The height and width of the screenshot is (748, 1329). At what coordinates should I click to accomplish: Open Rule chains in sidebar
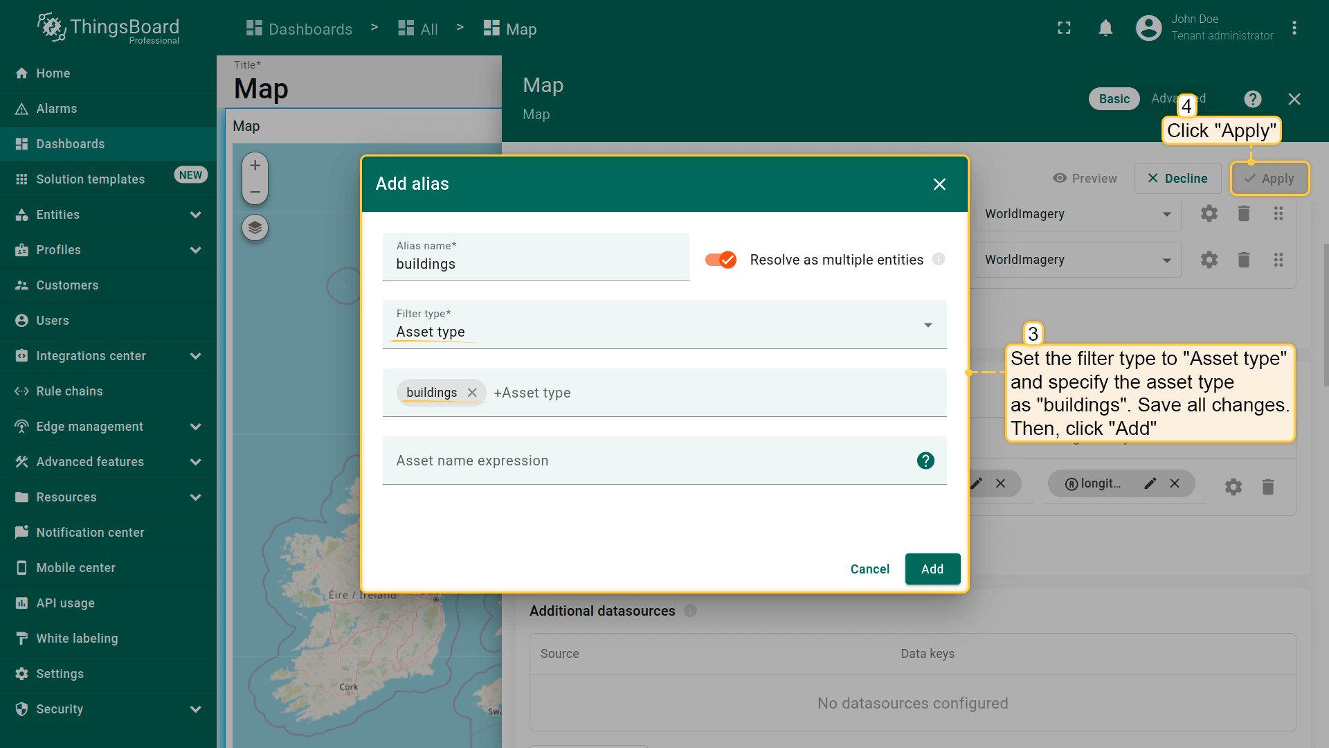69,391
